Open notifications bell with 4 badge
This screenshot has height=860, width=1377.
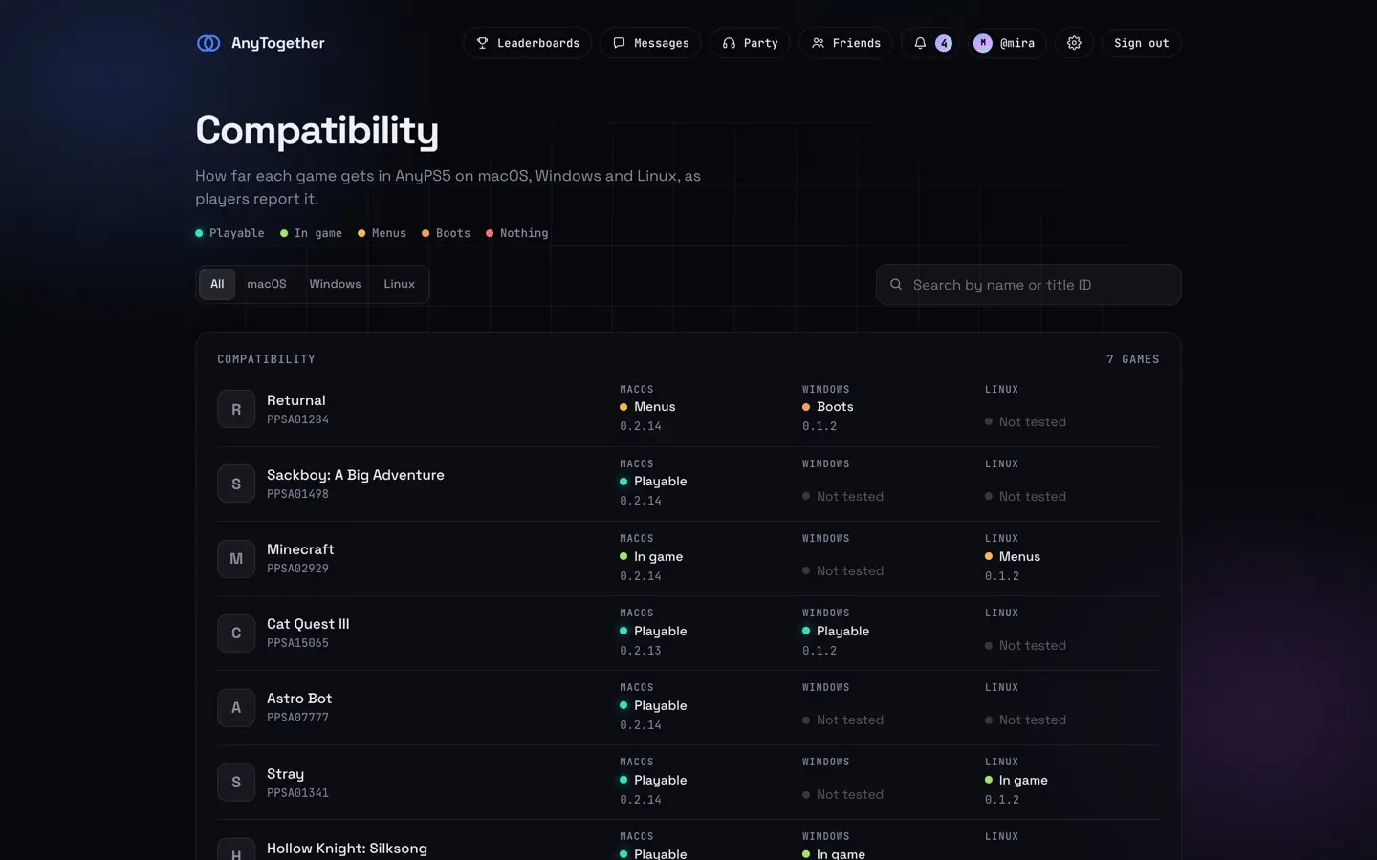tap(931, 43)
